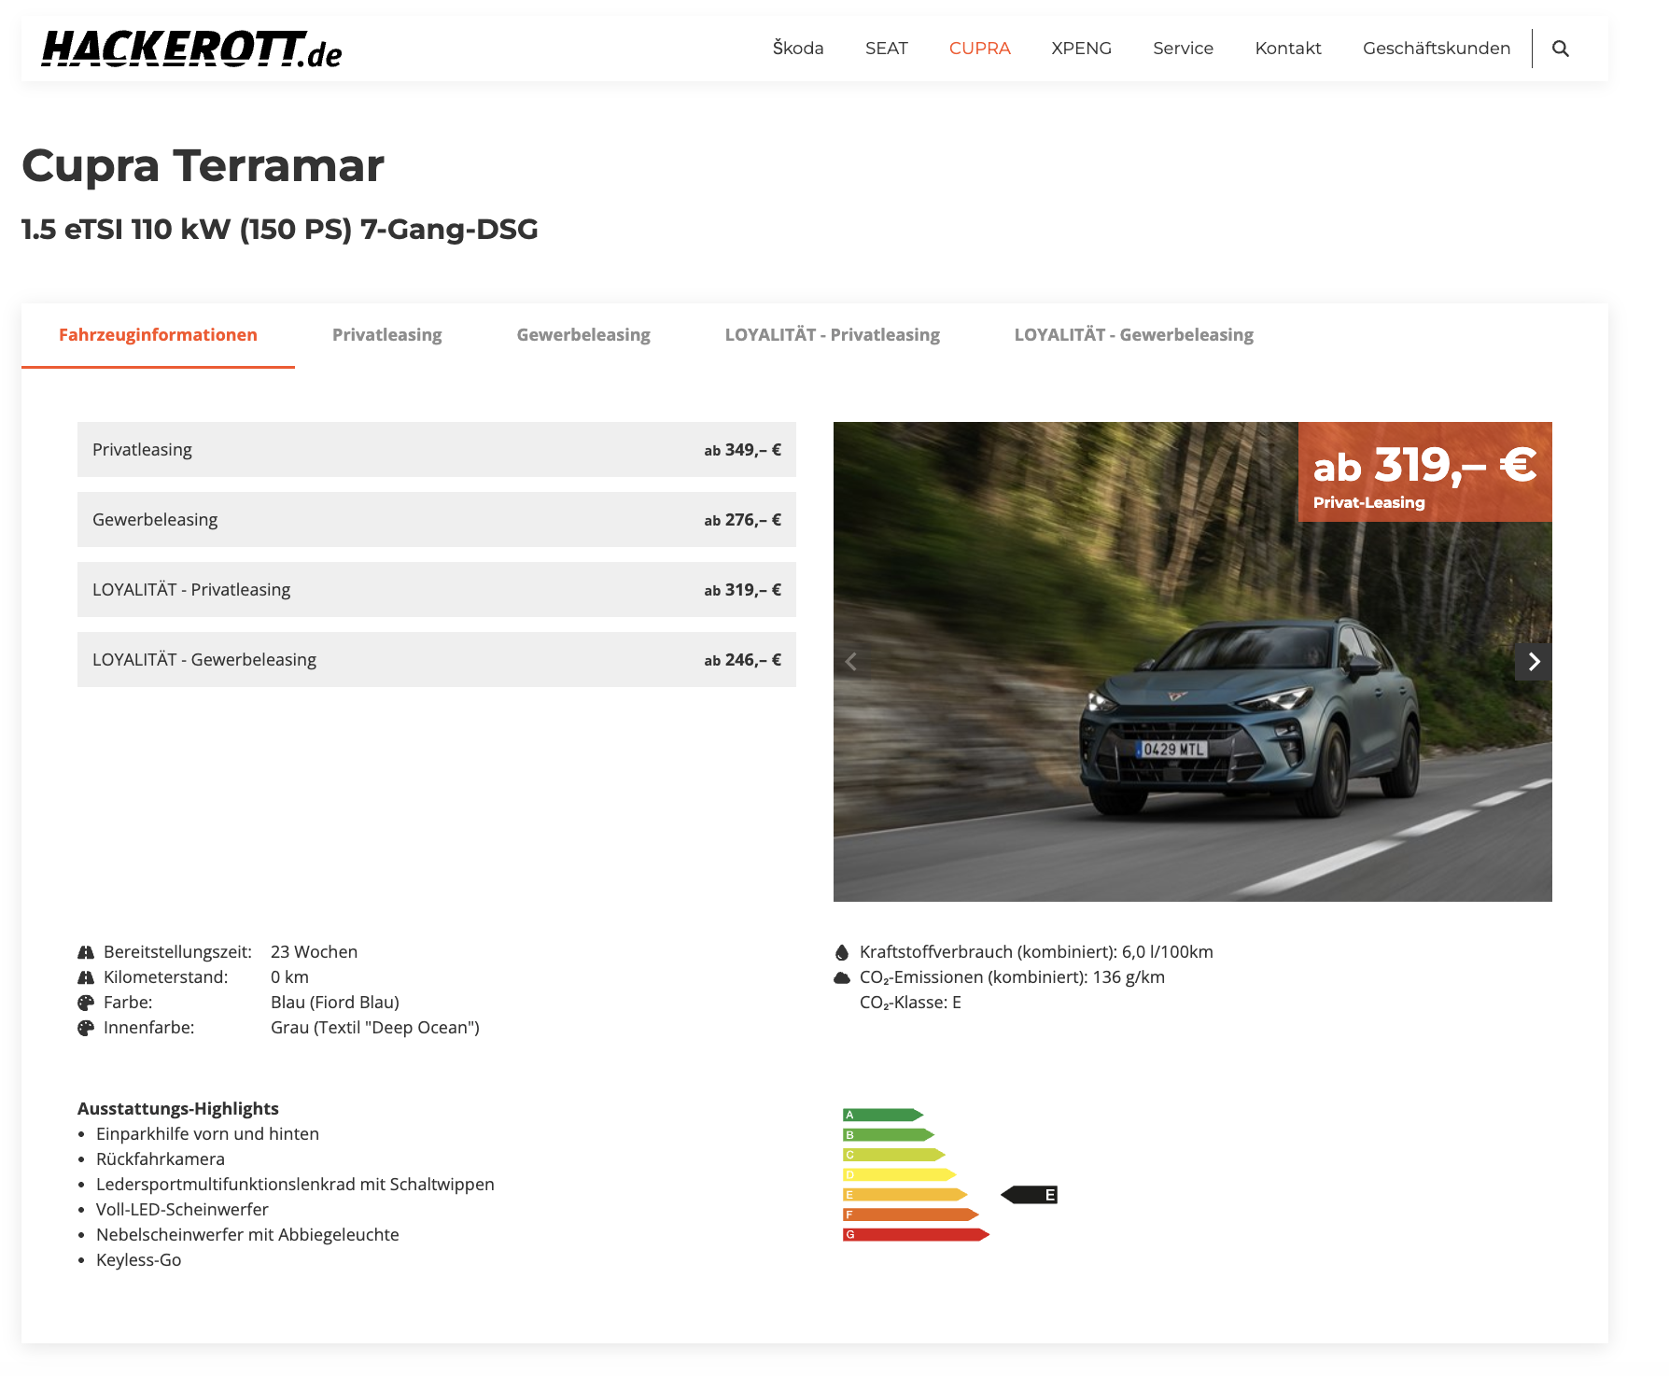Click the black E class indicator arrow
The width and height of the screenshot is (1669, 1376).
(1029, 1195)
